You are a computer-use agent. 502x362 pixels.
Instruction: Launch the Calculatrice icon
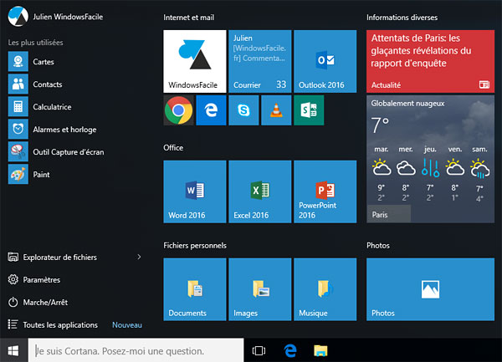click(x=18, y=106)
